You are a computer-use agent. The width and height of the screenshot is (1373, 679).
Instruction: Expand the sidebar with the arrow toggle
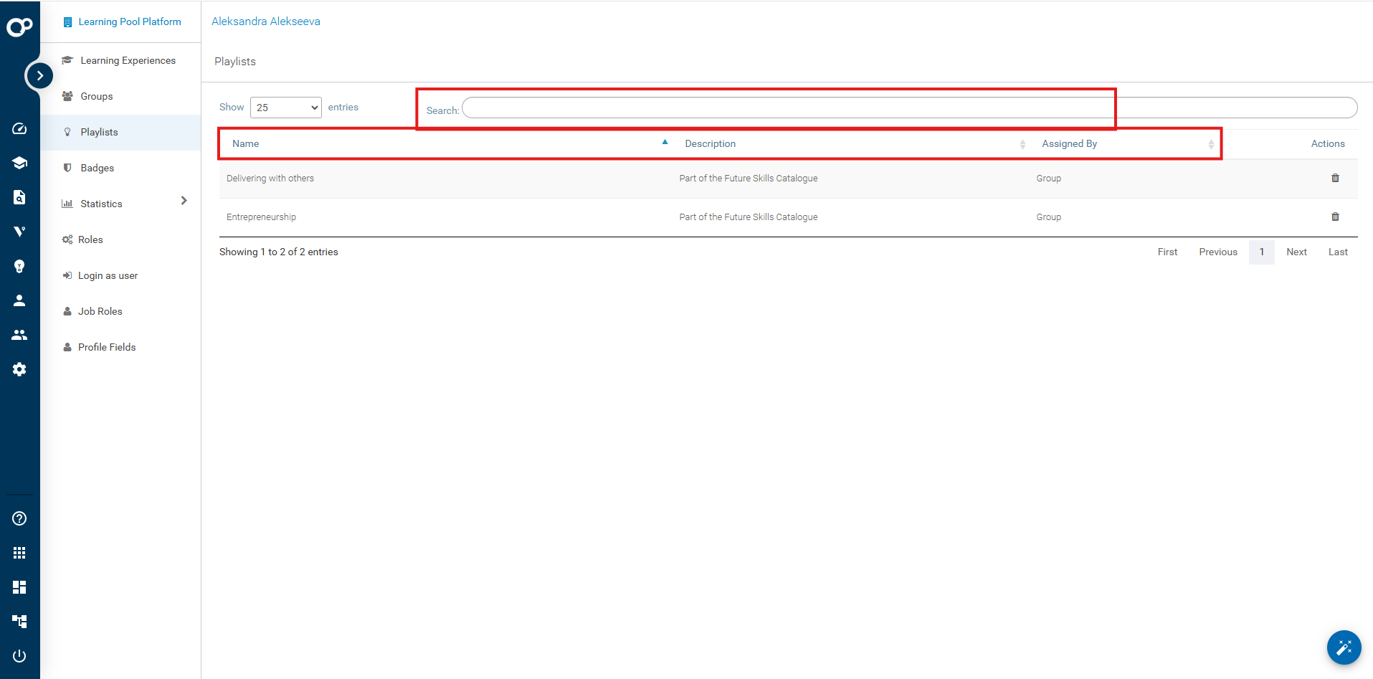(39, 75)
